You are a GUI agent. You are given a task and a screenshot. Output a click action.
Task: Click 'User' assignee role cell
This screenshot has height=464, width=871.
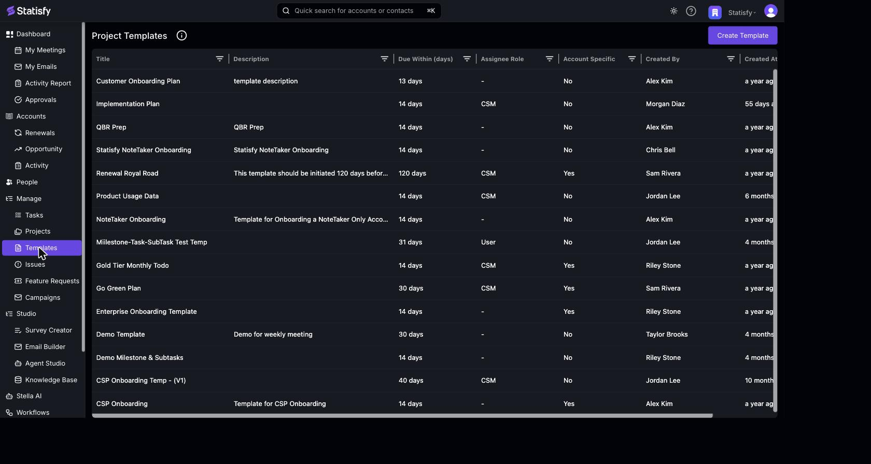(x=488, y=242)
